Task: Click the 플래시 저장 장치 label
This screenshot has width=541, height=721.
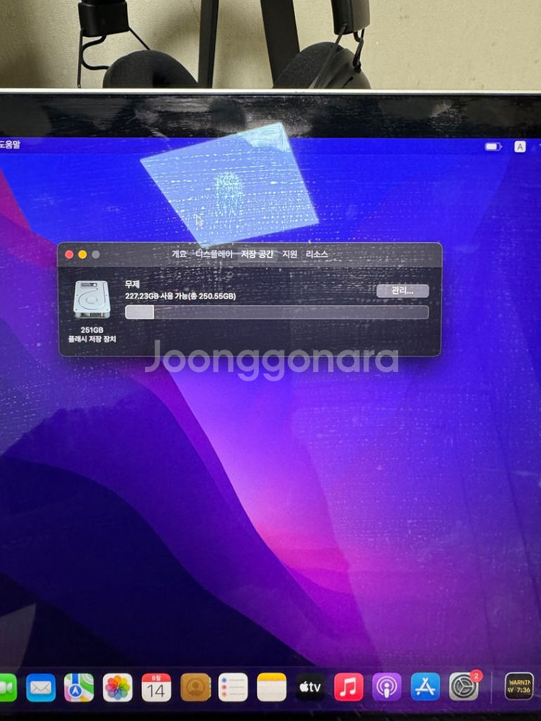Action: click(92, 340)
